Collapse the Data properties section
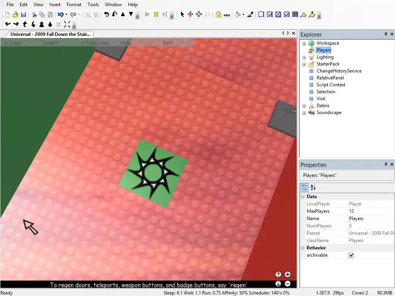The height and width of the screenshot is (296, 395). (303, 197)
